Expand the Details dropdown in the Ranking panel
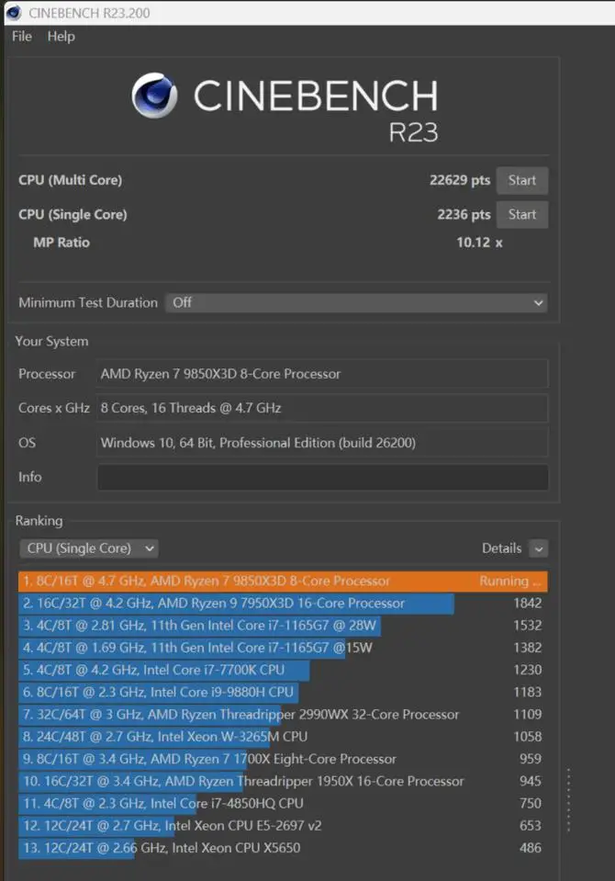Screen dimensions: 615x881 click(503, 548)
